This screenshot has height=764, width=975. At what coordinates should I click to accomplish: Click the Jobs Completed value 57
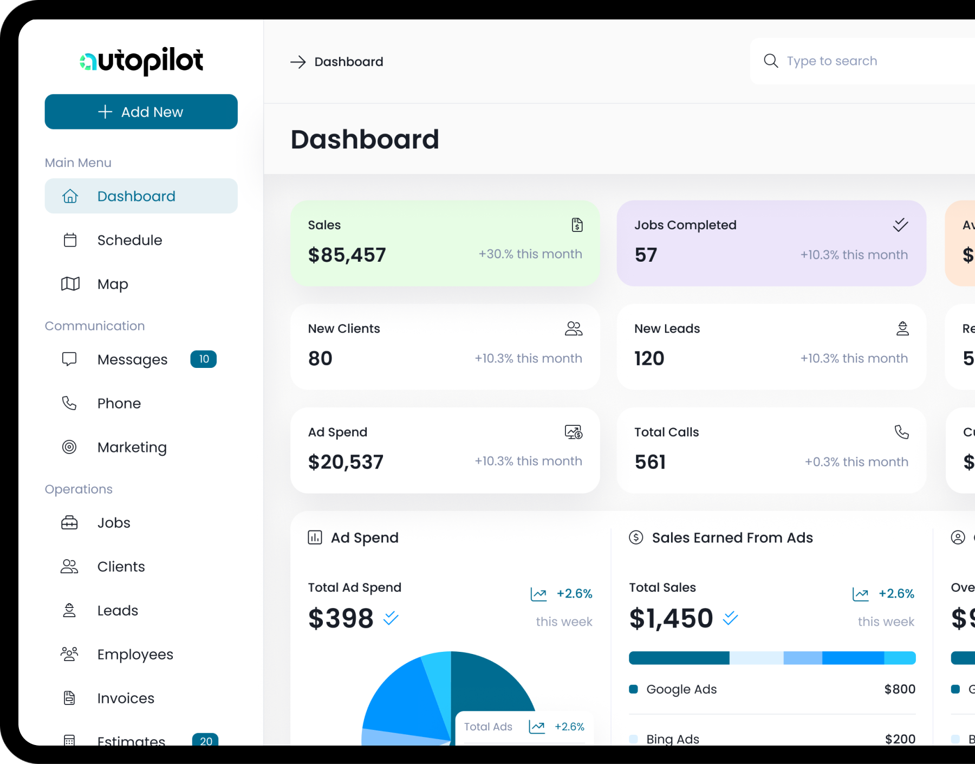646,255
